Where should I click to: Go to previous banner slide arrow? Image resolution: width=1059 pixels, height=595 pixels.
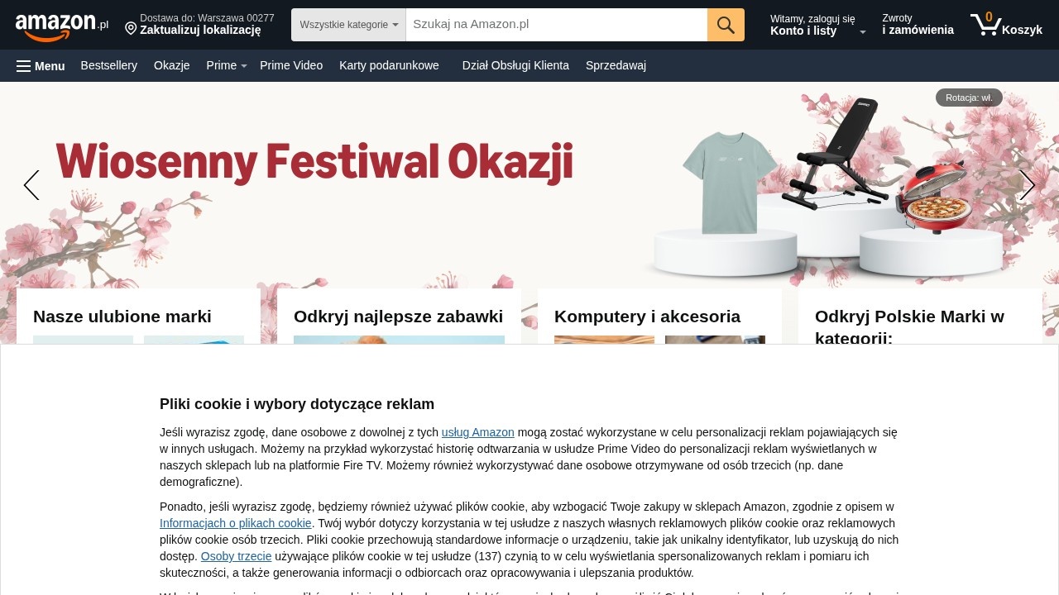point(31,185)
